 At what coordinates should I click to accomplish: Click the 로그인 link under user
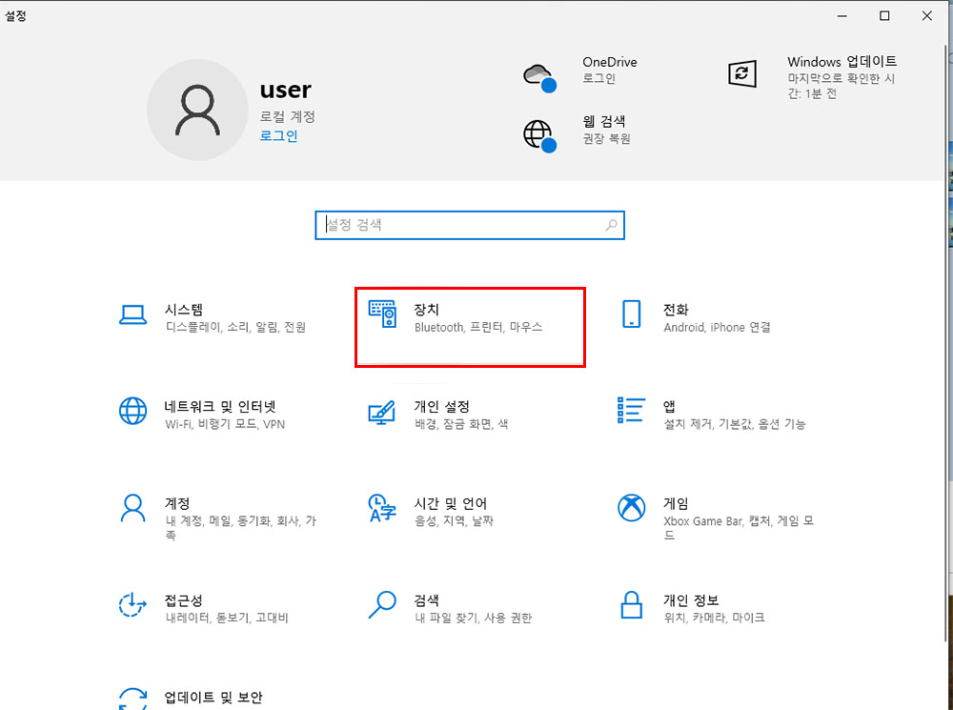tap(279, 135)
